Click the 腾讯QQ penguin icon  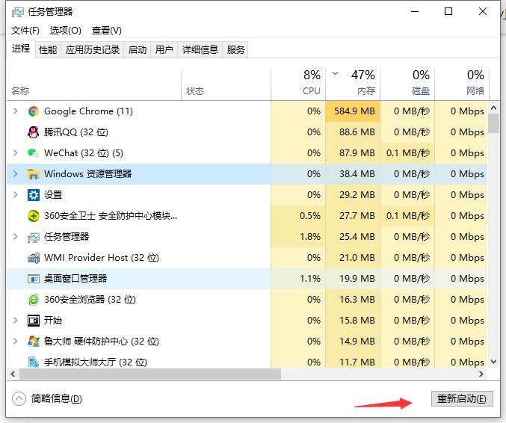pyautogui.click(x=33, y=132)
